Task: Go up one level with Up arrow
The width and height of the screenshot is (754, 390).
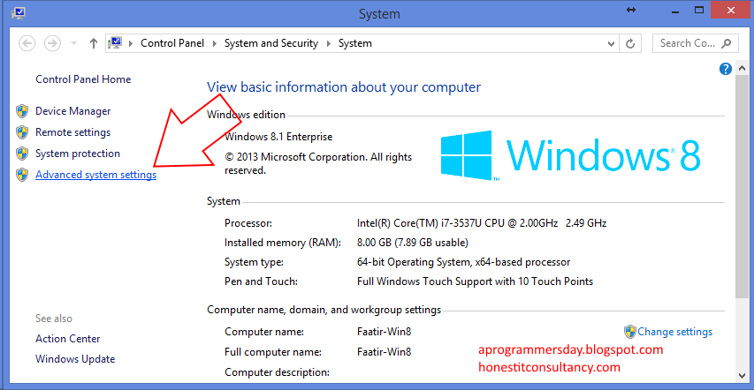Action: click(94, 43)
